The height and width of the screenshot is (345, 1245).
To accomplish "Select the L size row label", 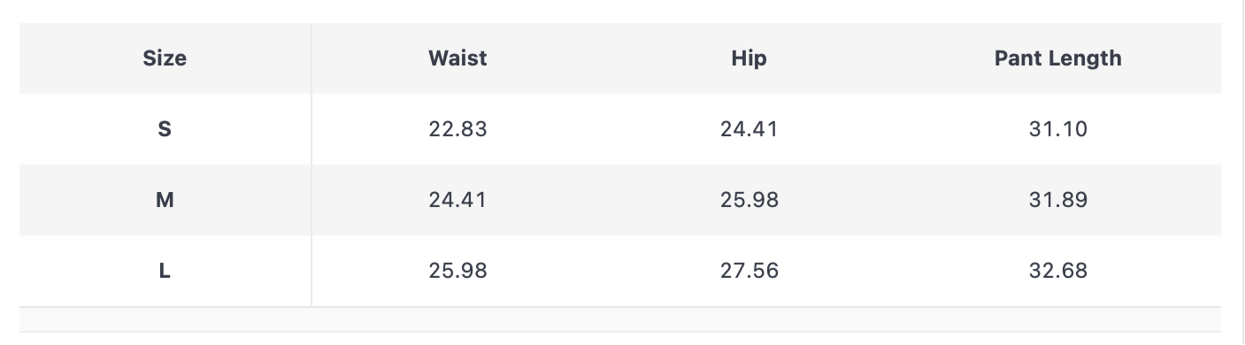I will 165,271.
